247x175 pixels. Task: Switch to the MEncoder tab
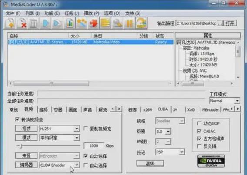210,109
